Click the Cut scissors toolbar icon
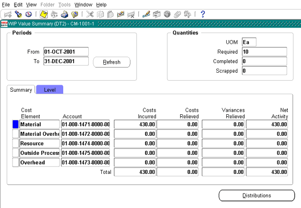301x208 pixels. coord(90,14)
